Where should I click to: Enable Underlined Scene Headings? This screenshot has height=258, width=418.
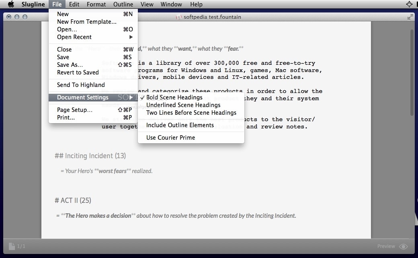pos(191,105)
